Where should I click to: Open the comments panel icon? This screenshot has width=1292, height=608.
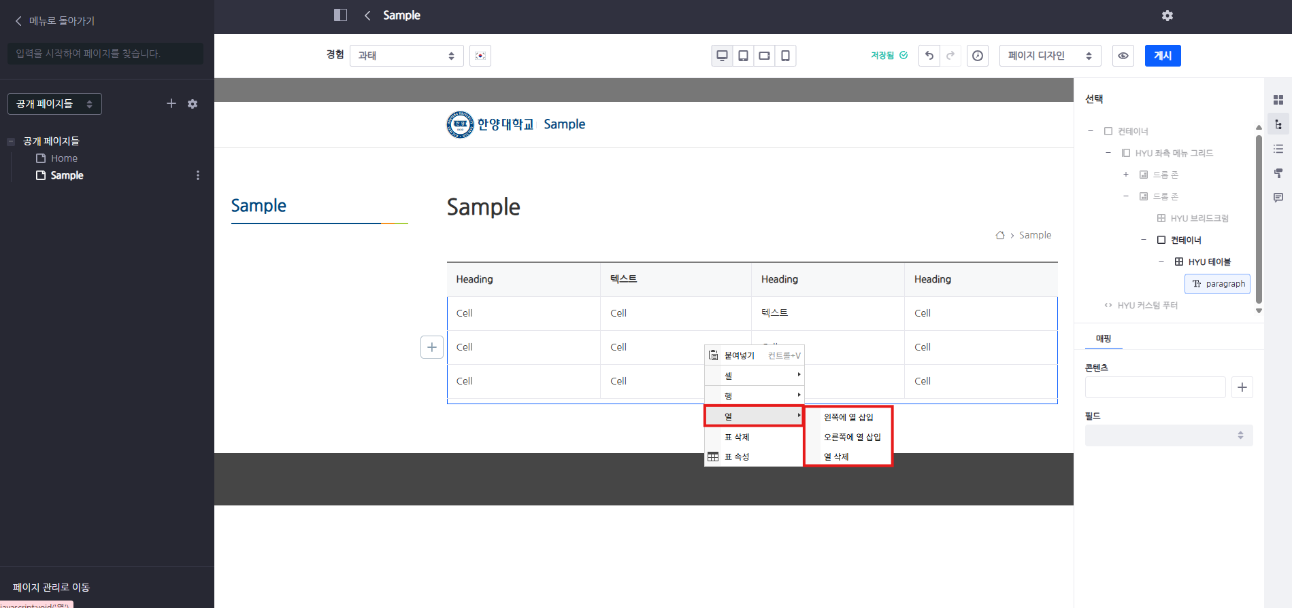[1278, 198]
